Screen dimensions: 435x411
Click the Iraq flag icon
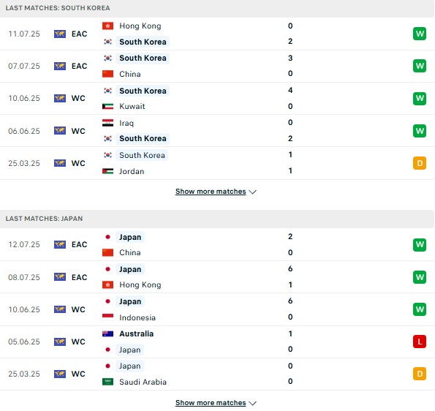point(107,123)
